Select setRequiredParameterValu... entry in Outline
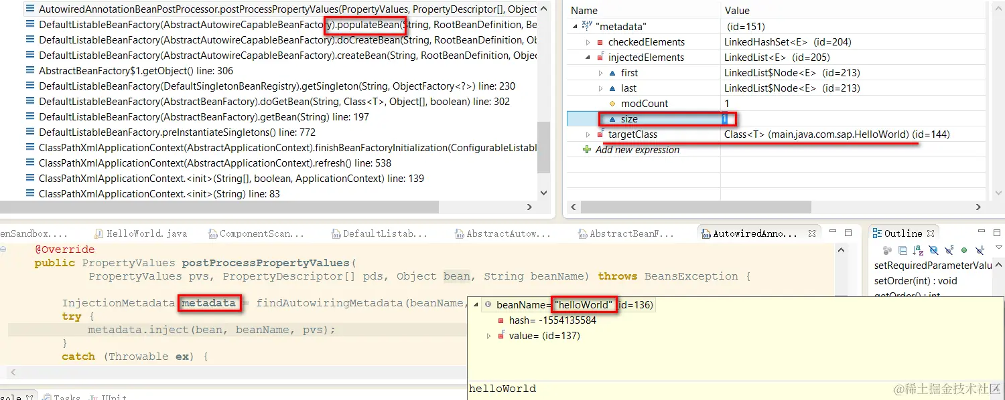Viewport: 1005px width, 400px height. pyautogui.click(x=933, y=266)
